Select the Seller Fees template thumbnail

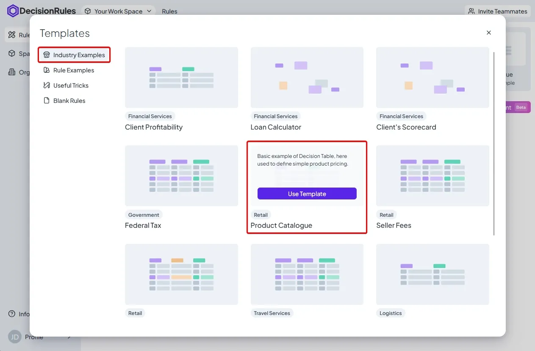click(432, 176)
